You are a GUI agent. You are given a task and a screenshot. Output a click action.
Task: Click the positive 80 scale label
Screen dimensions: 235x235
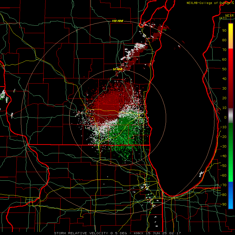[x=224, y=40]
